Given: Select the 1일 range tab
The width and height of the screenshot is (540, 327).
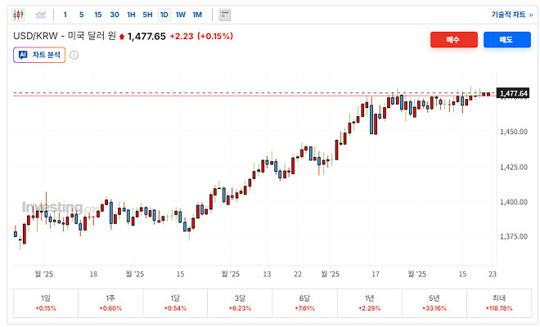Looking at the screenshot, I should click(x=45, y=303).
